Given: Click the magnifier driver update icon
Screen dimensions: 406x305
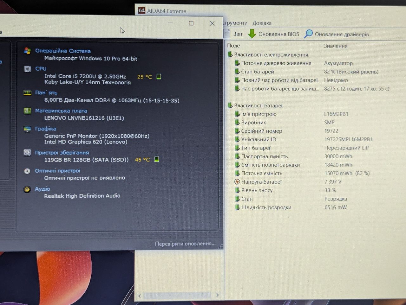Looking at the screenshot, I should (x=308, y=34).
